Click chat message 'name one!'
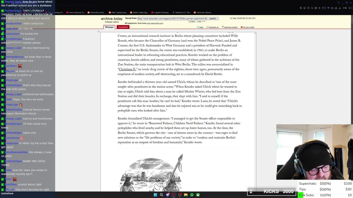This screenshot has width=353, height=198. click(30, 133)
